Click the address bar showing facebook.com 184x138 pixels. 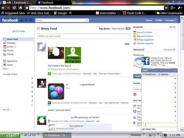tap(96, 8)
